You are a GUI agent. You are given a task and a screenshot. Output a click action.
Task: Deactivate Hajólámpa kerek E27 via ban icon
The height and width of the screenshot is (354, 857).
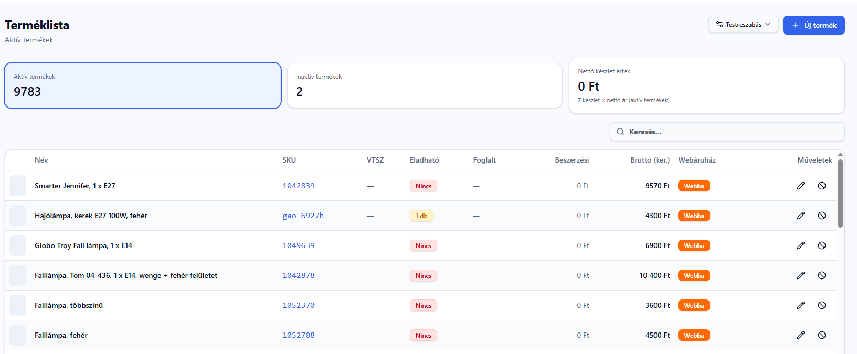pyautogui.click(x=822, y=216)
